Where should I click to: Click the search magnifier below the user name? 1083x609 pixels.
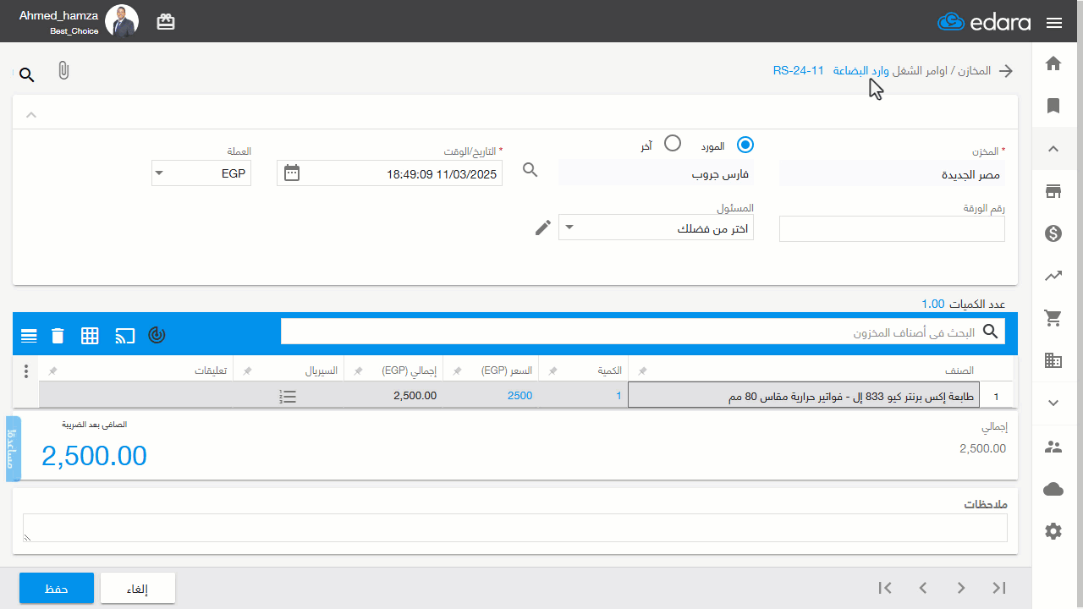[27, 75]
